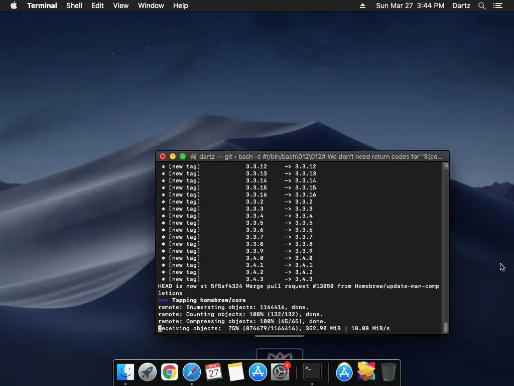Click the new tag 3.3.3 row
The width and height of the screenshot is (514, 386).
pyautogui.click(x=237, y=209)
